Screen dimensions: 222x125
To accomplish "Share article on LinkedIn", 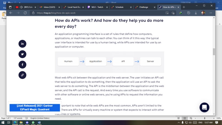I will [22, 44].
